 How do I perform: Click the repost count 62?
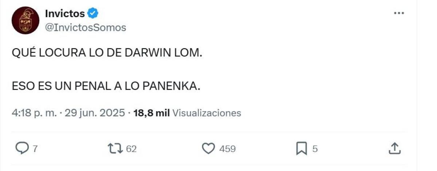coord(131,149)
